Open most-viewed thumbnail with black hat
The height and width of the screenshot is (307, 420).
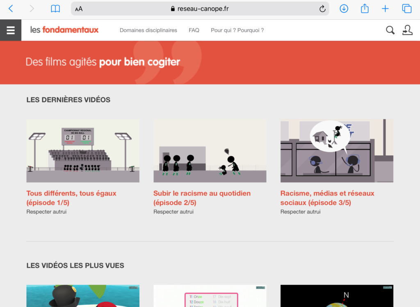(83, 296)
